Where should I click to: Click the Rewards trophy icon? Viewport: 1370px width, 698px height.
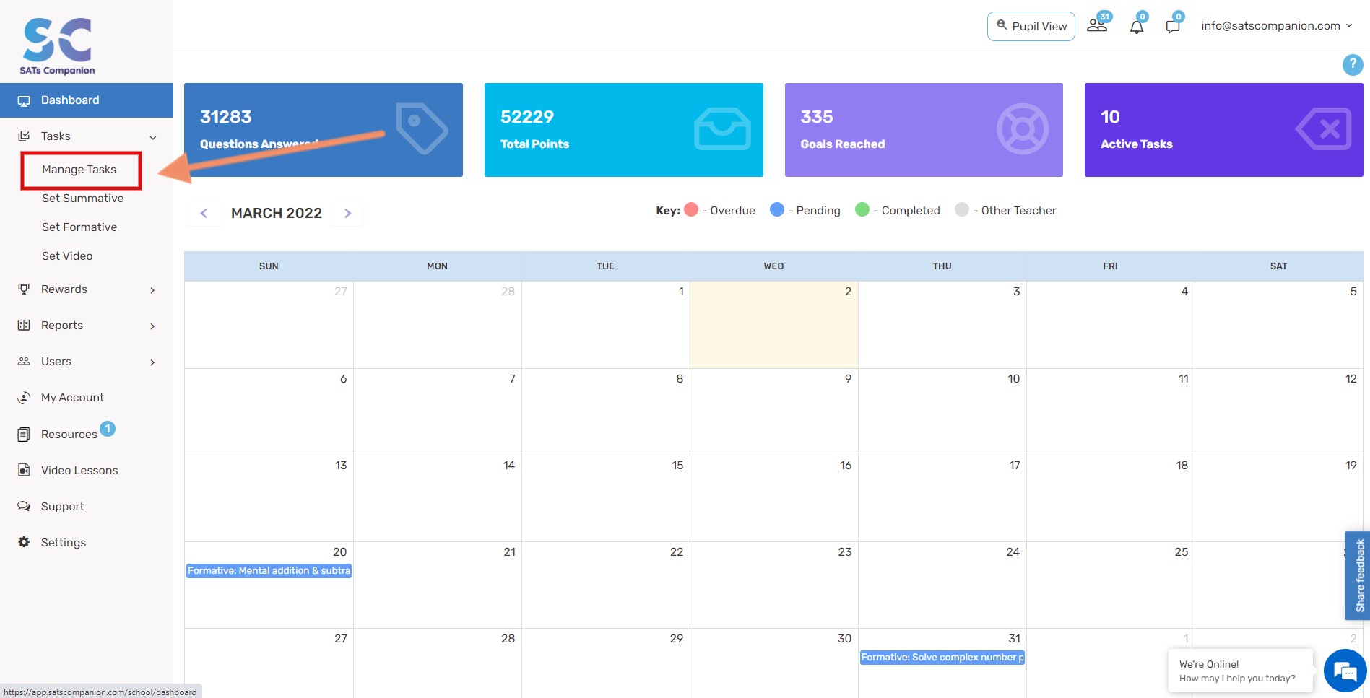coord(24,289)
